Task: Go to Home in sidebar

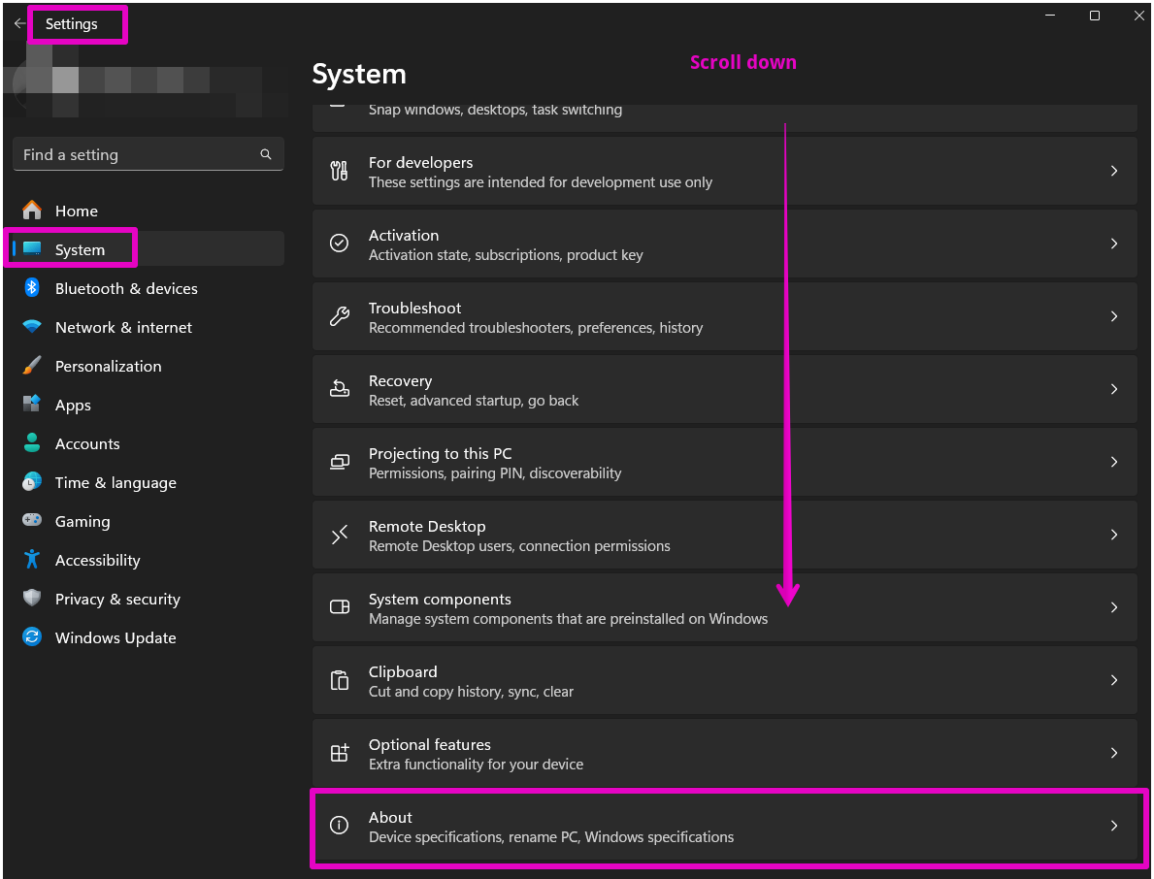Action: pyautogui.click(x=148, y=211)
